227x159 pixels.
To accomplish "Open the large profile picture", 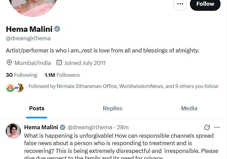I will [x=32, y=5].
